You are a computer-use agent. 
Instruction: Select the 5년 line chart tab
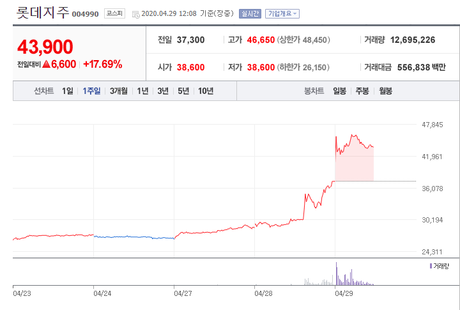point(183,91)
